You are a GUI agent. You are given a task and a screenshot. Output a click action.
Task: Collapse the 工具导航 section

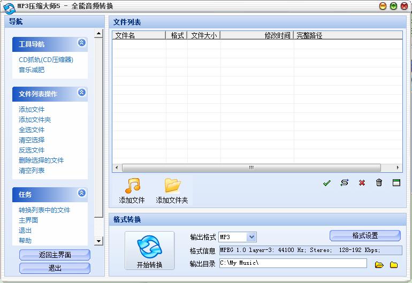82,42
